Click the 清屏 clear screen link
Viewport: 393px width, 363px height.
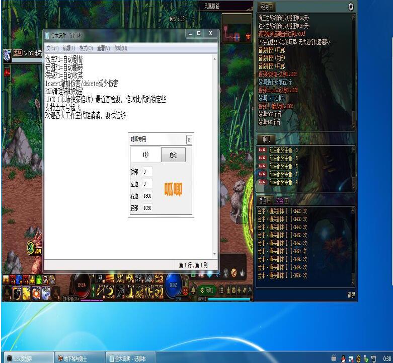(x=351, y=295)
